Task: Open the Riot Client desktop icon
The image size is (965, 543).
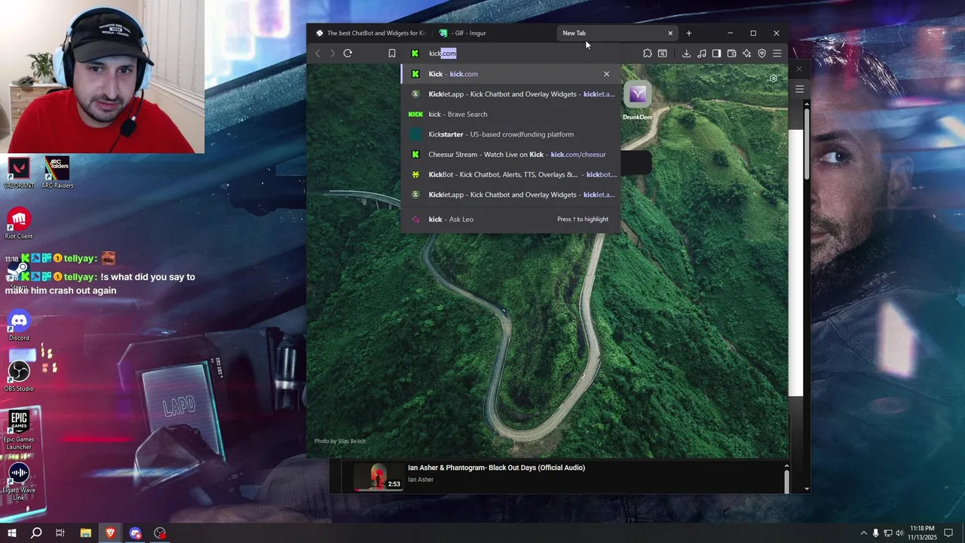Action: click(x=19, y=223)
